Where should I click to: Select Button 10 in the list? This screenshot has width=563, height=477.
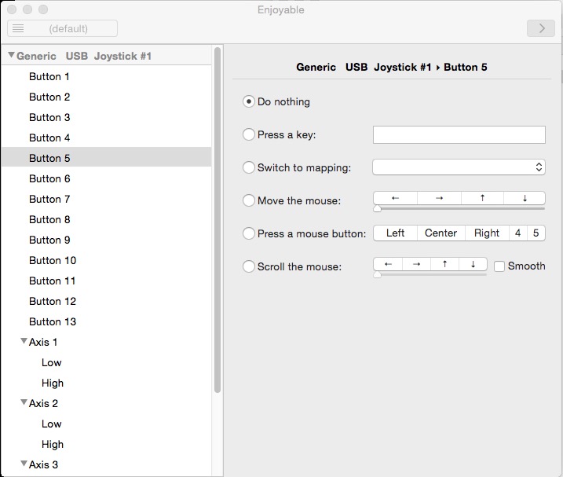106,261
